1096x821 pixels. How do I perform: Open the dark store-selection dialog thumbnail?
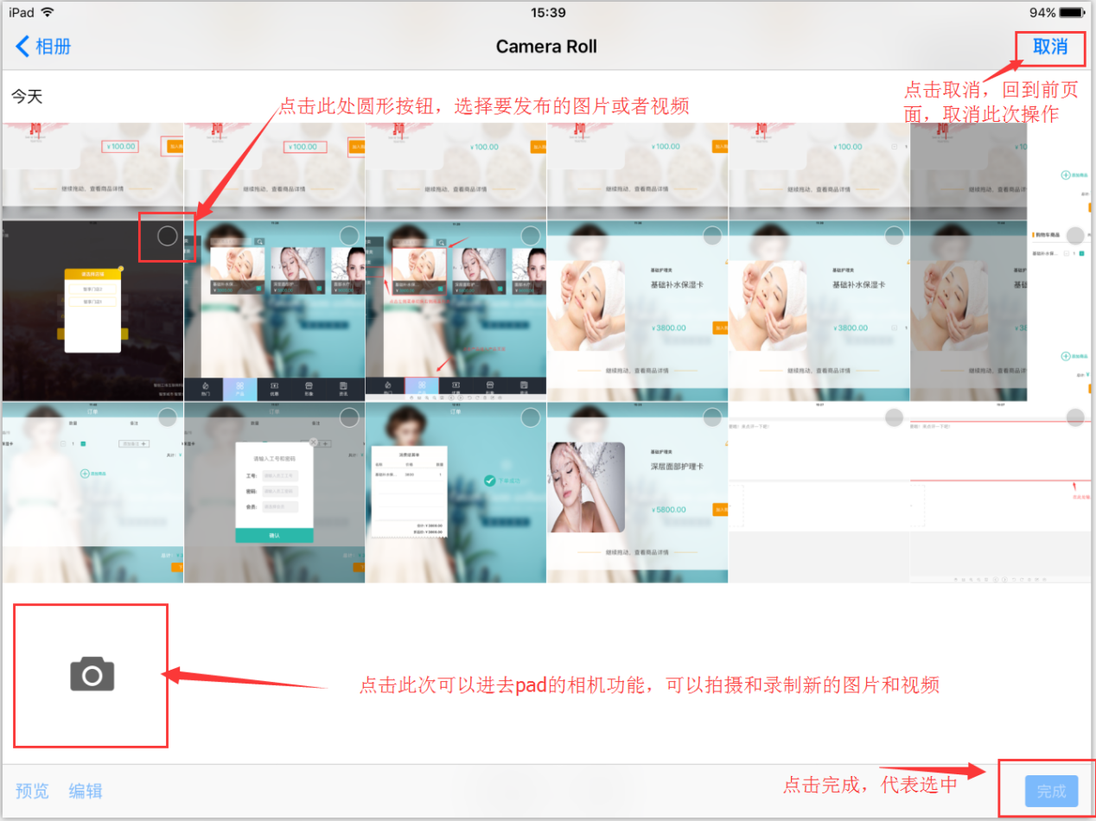point(92,310)
